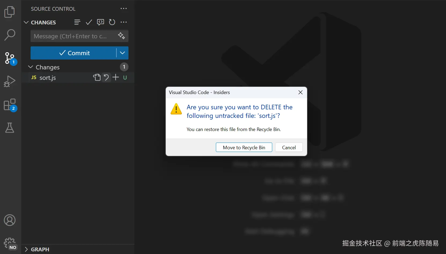Click the code review comment icon in the Changes header
Viewport: 446px width, 254px height.
pyautogui.click(x=101, y=22)
